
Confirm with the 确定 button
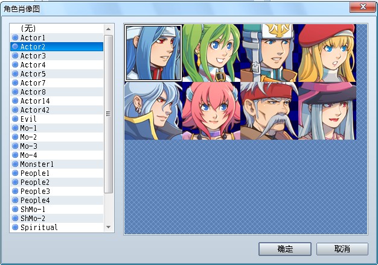[x=285, y=249]
